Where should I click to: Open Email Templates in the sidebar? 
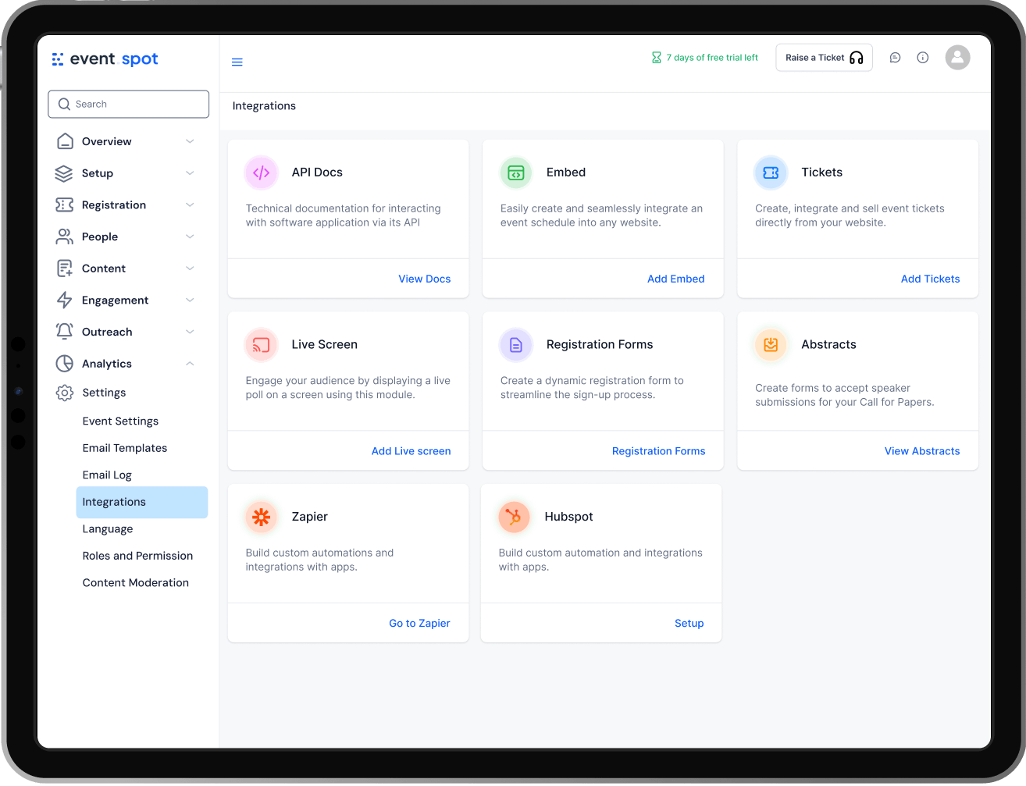[x=125, y=448]
